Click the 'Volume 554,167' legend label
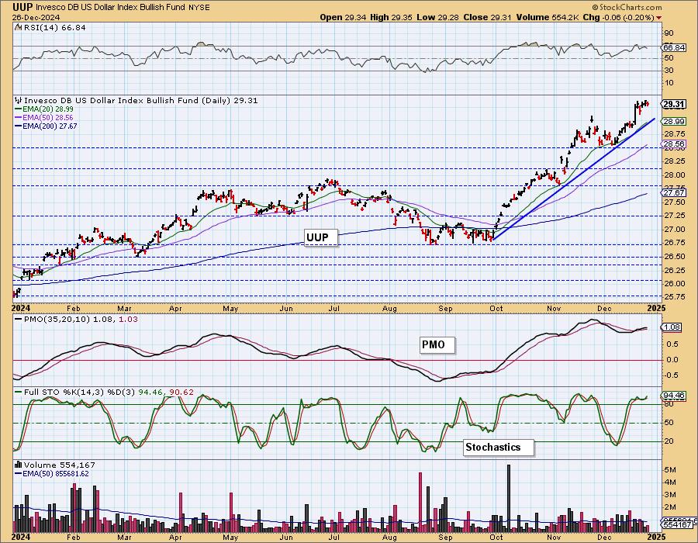This screenshot has width=698, height=543. [x=55, y=465]
